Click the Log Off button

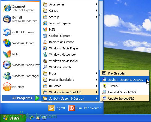pos(57,108)
